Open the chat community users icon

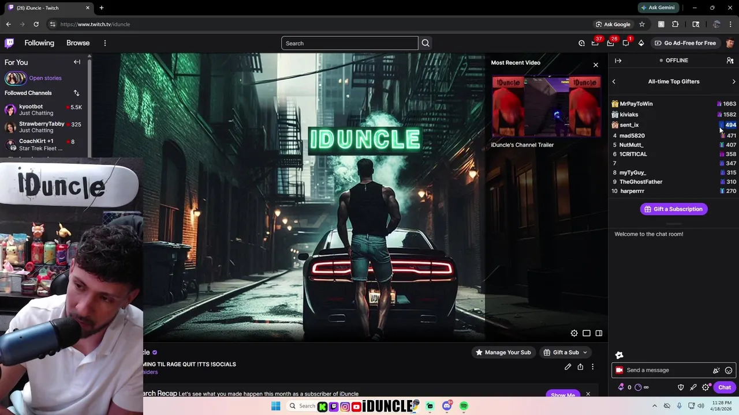coord(730,61)
